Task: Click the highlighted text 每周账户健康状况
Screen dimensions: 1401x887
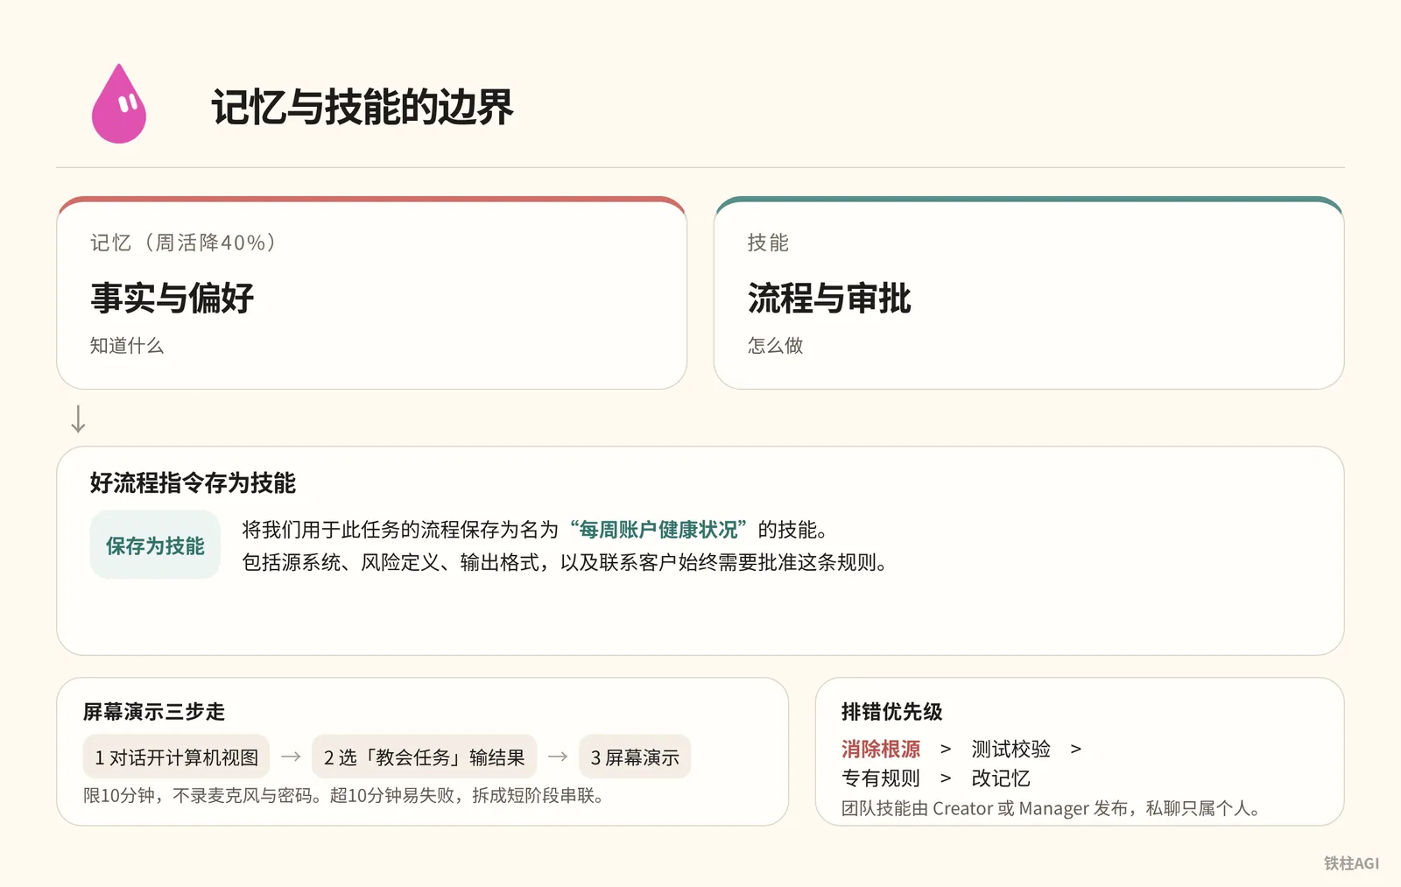Action: [658, 530]
